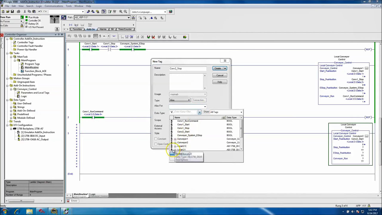Open the Alias For dropdown arrow
The image size is (382, 215).
(x=205, y=106)
